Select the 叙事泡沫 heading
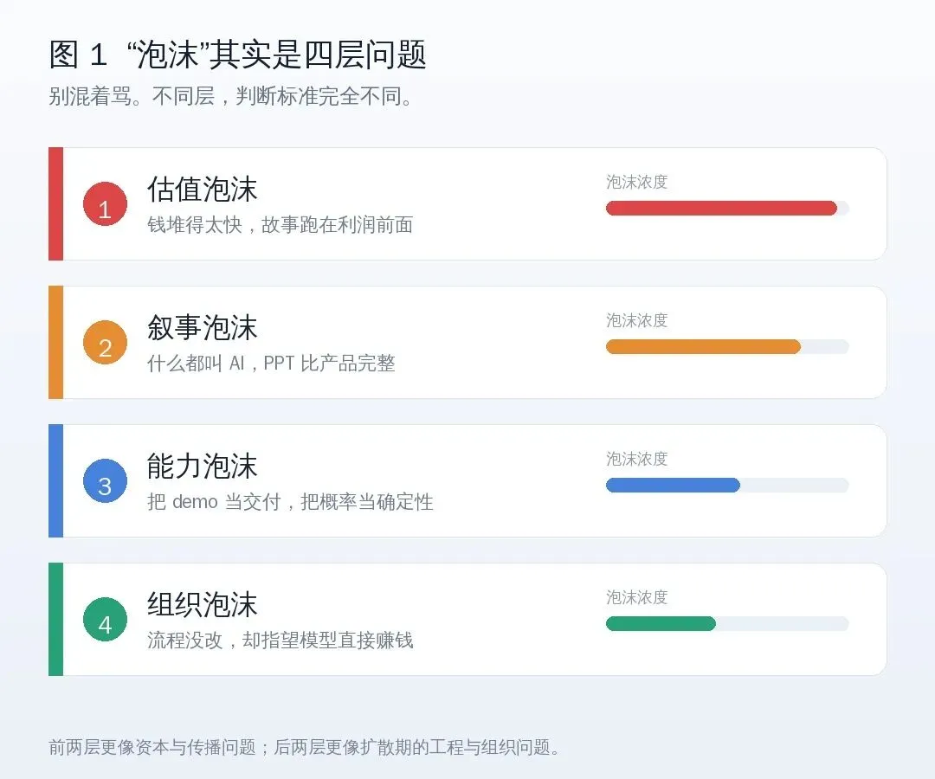The width and height of the screenshot is (935, 779). [202, 328]
